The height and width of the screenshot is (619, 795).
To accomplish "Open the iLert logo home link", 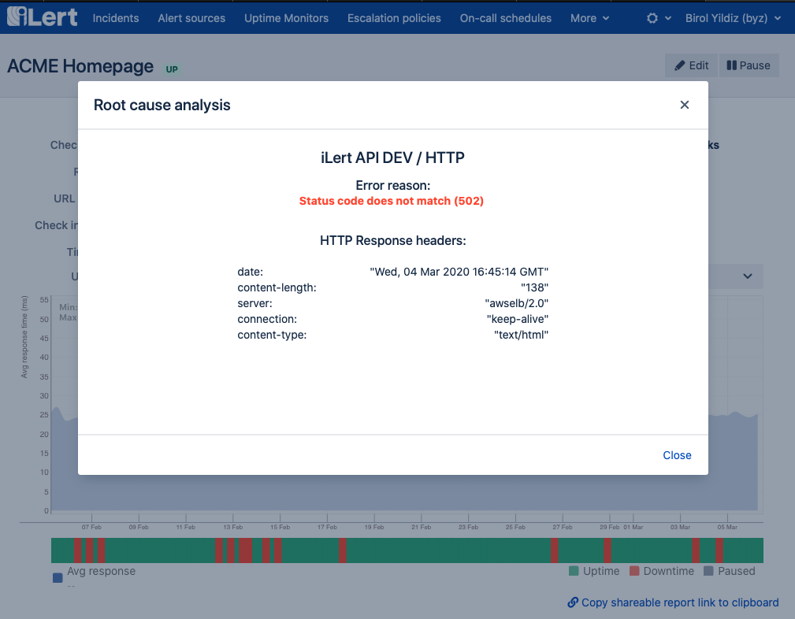I will point(43,17).
